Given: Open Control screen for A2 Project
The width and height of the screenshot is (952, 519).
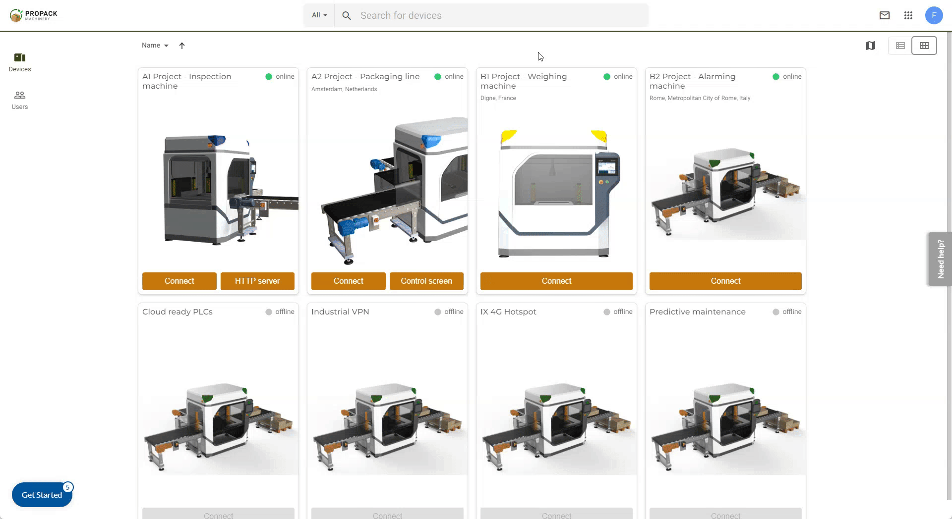Looking at the screenshot, I should (426, 281).
